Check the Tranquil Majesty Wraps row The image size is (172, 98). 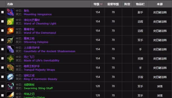click(2, 68)
